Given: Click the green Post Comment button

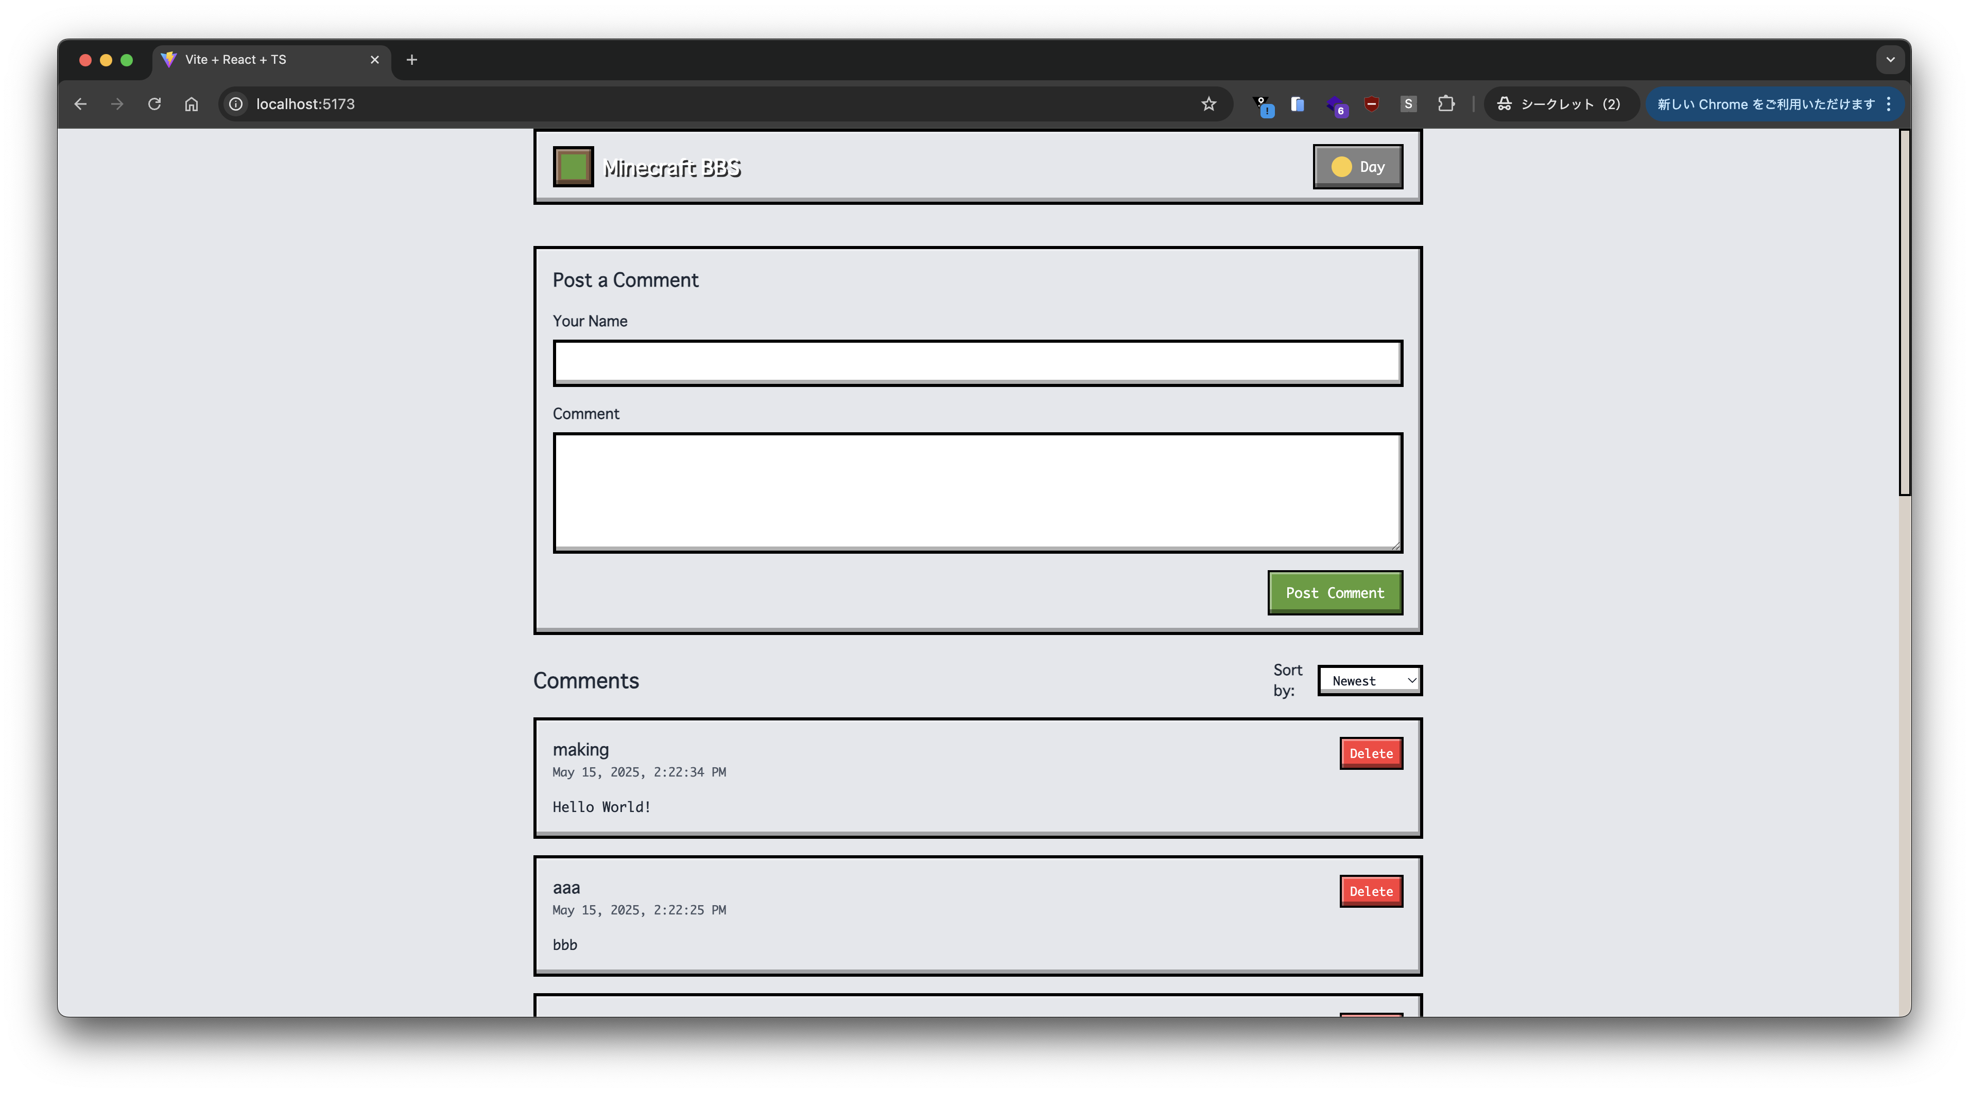Looking at the screenshot, I should coord(1335,593).
